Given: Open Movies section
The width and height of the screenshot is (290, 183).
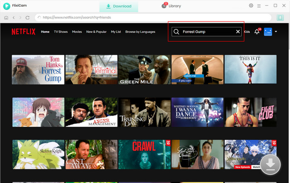Looking at the screenshot, I should [77, 32].
